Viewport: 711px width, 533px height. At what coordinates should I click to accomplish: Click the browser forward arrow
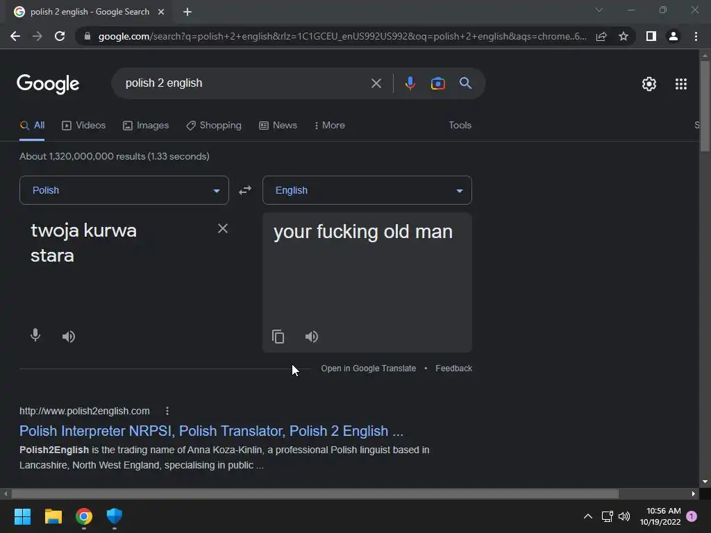click(37, 36)
